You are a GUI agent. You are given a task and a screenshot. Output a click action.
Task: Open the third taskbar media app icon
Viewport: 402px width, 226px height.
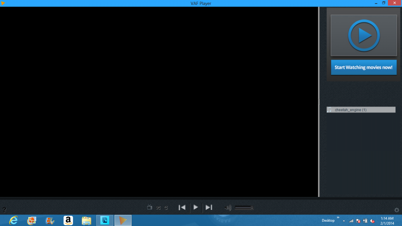click(50, 220)
